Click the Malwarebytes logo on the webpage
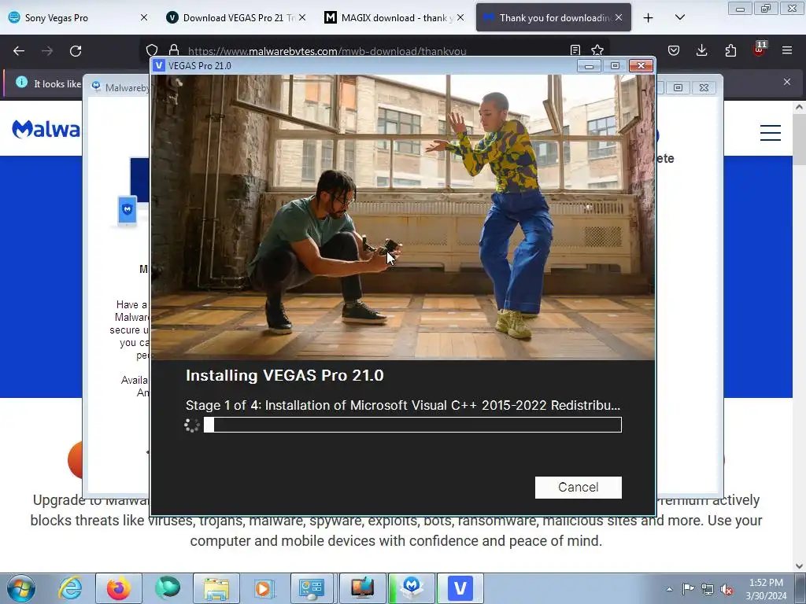The image size is (806, 604). (46, 130)
